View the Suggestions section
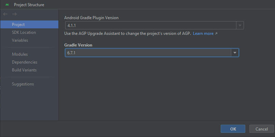275x137 pixels. pos(23,84)
